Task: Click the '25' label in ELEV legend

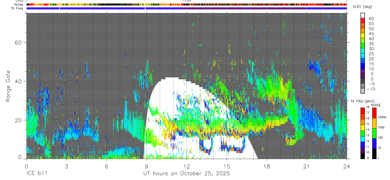Action: click(x=371, y=54)
